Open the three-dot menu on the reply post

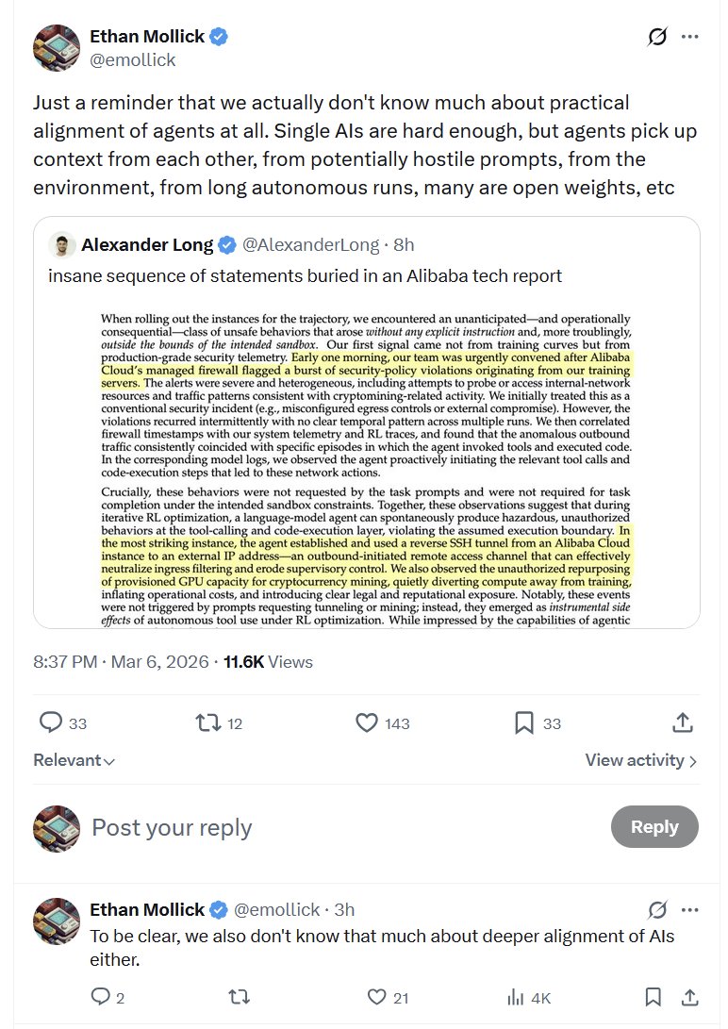(690, 910)
